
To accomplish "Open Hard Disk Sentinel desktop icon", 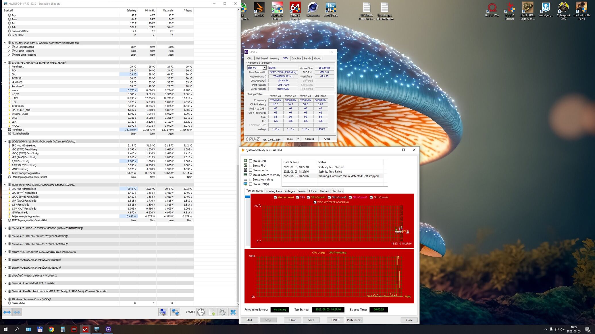I will (x=277, y=11).
